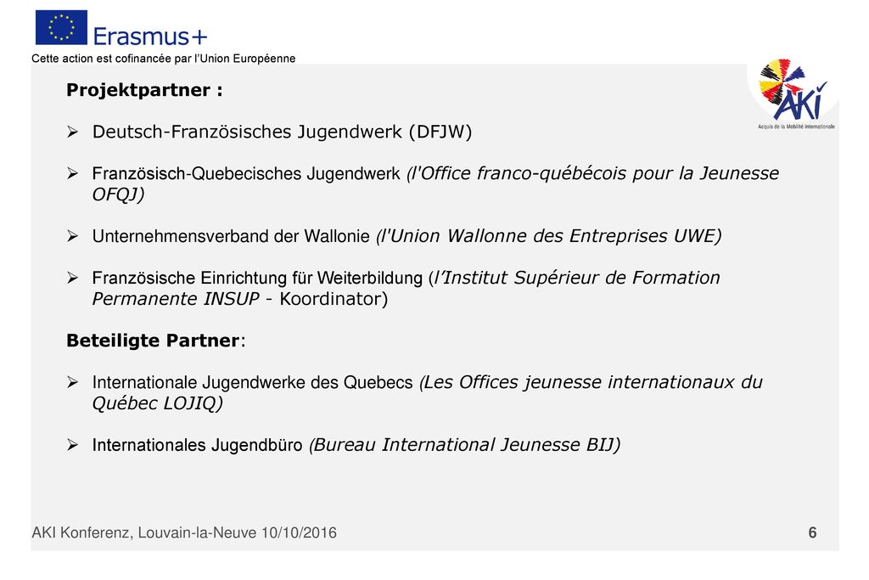Viewport: 869px width, 580px height.
Task: Click the arrow bullet before Deutsch-Französisches Jugendwerk
Action: pos(73,132)
